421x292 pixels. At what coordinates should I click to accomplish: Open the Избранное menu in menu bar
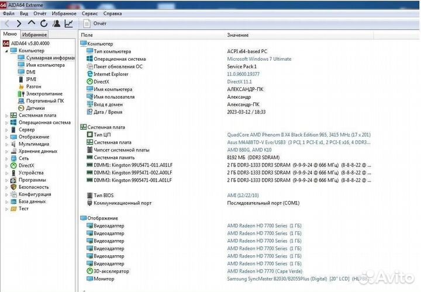(x=63, y=13)
